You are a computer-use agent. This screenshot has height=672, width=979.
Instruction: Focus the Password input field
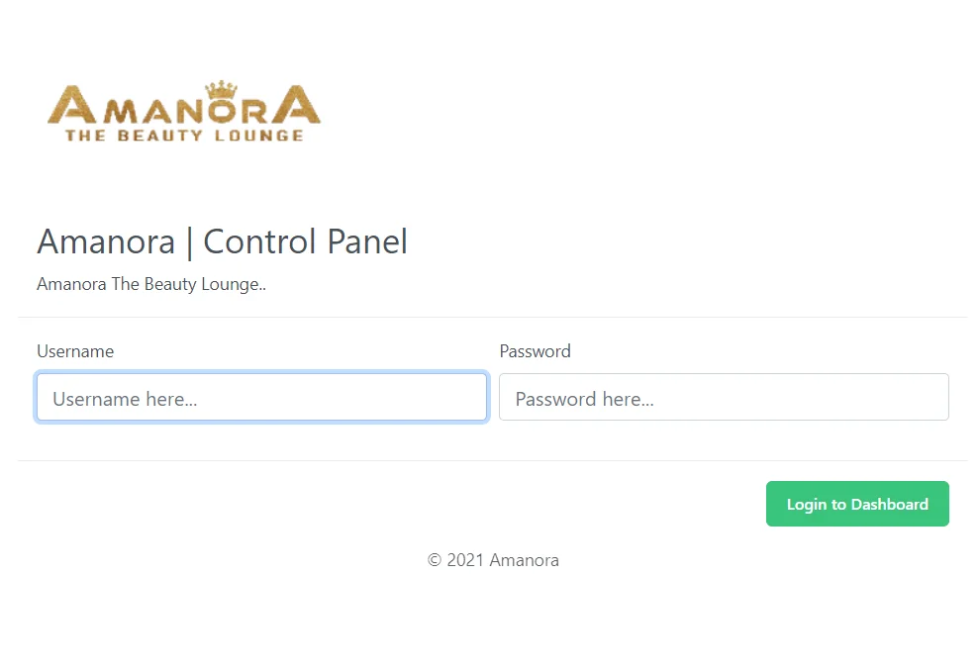724,397
